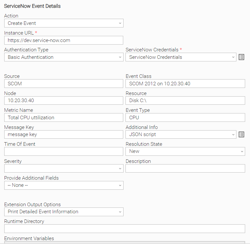Click the Severity label
This screenshot has height=244, width=250.
(13, 161)
